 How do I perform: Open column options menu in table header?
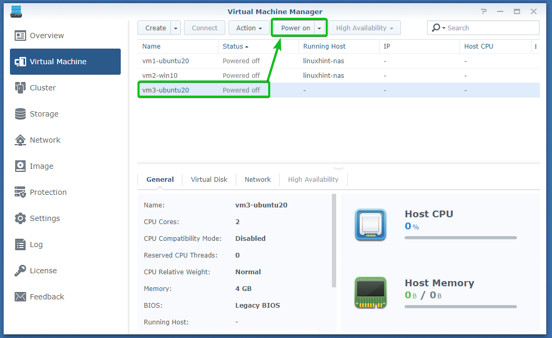(535, 46)
